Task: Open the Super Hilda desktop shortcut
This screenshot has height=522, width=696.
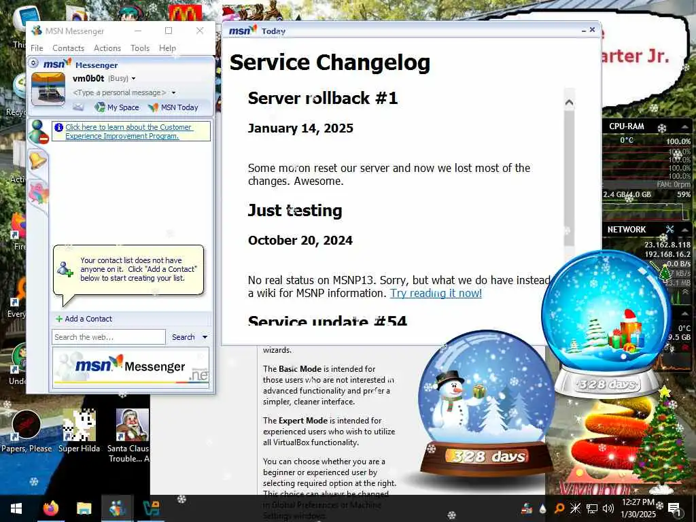Action: [79, 431]
